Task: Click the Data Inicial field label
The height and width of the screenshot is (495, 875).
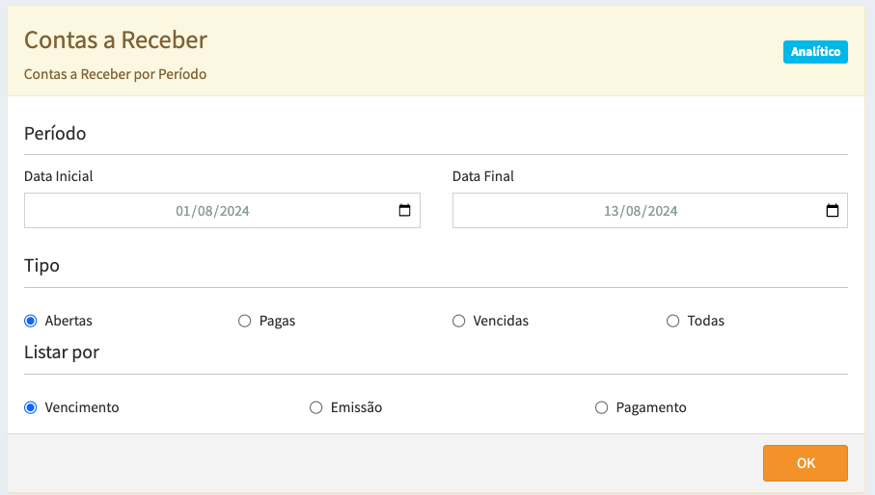Action: coord(59,176)
